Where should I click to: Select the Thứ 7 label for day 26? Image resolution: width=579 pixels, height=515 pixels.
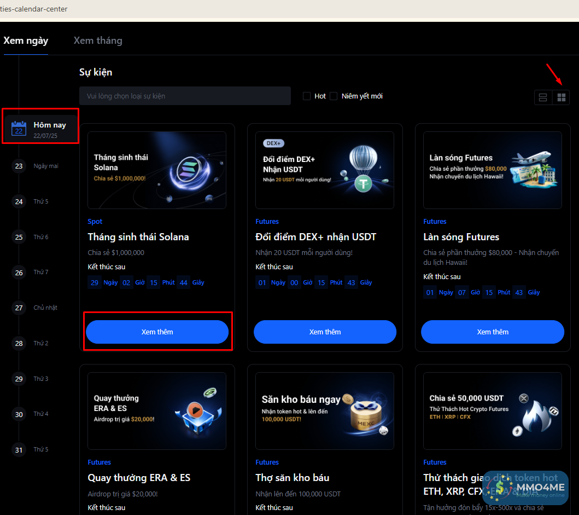click(x=41, y=272)
